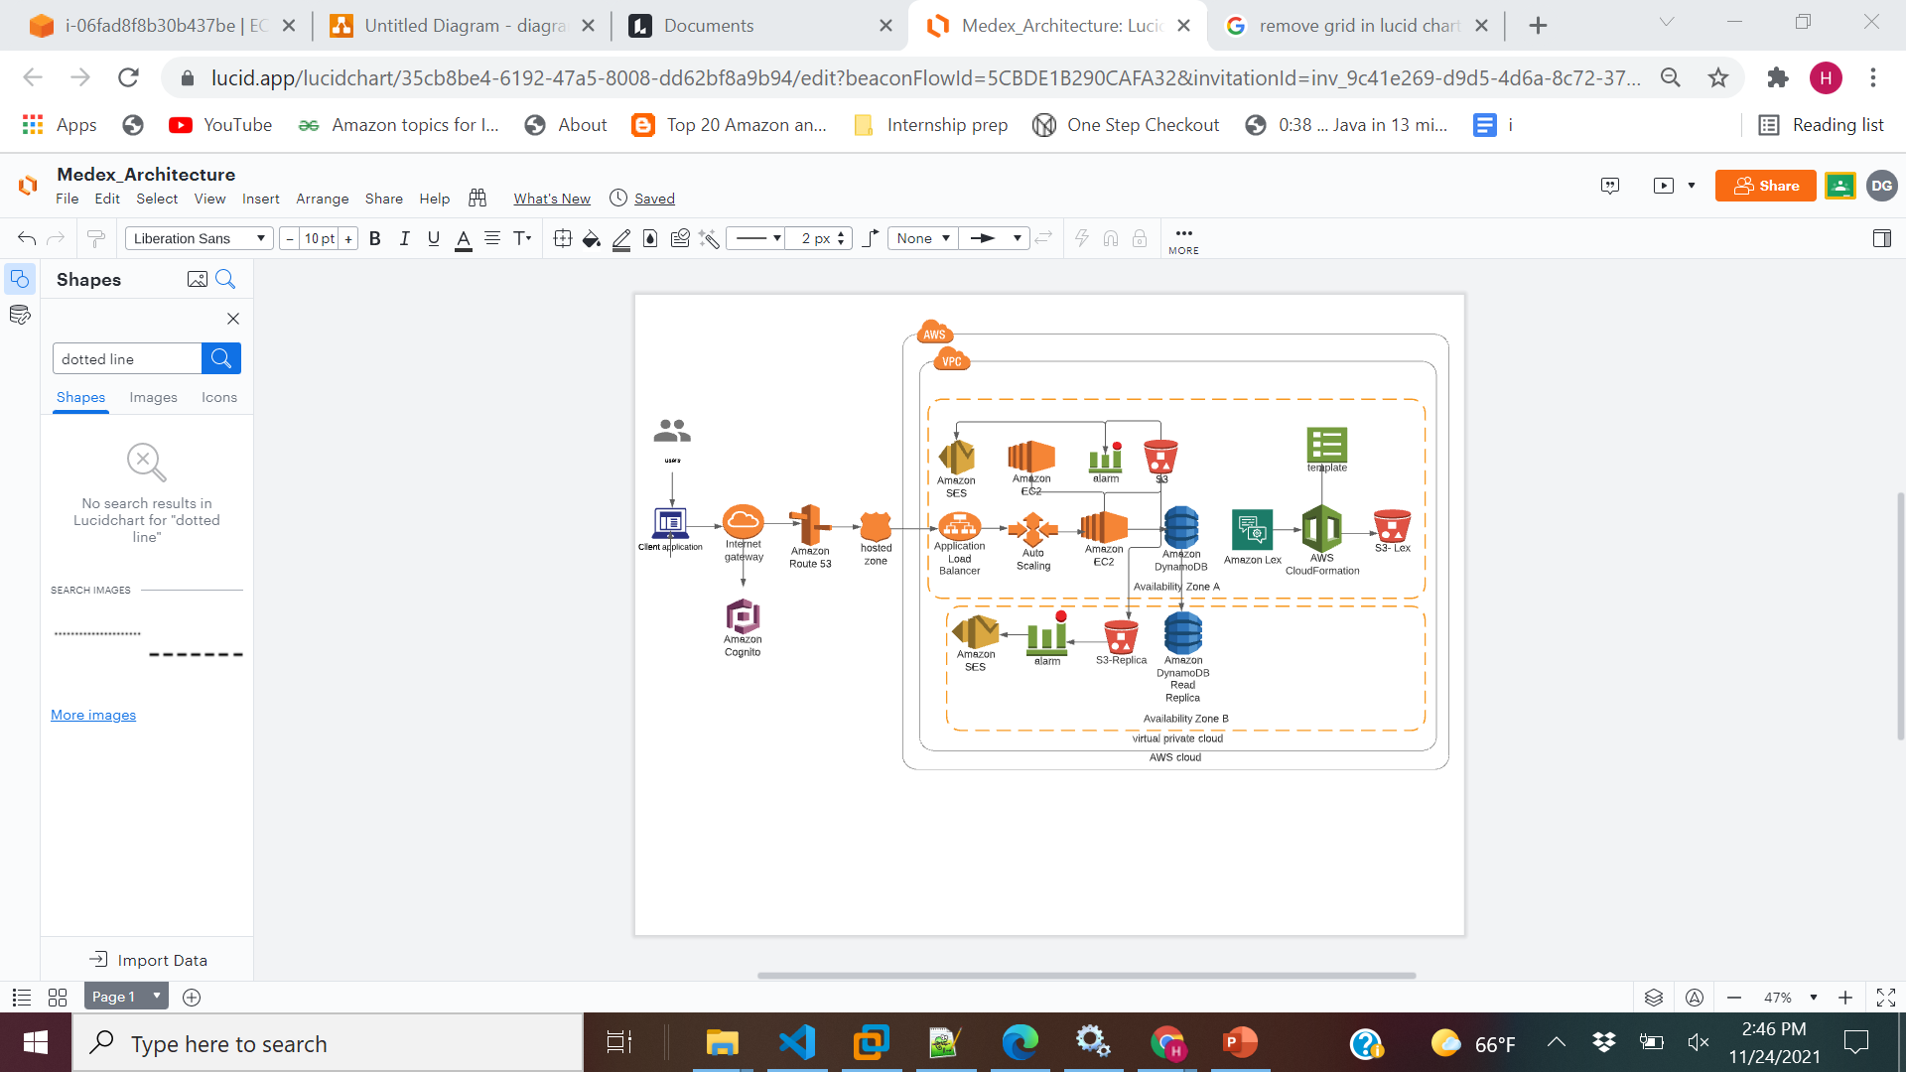
Task: Open the shape options icon
Action: [x=563, y=238]
